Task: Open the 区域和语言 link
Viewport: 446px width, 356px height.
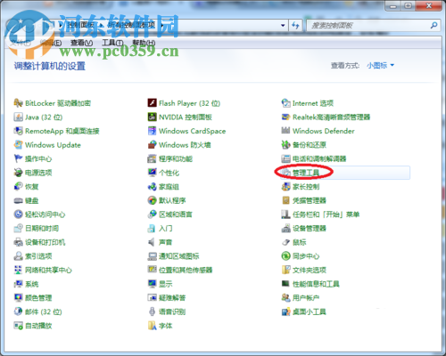Action: (176, 214)
